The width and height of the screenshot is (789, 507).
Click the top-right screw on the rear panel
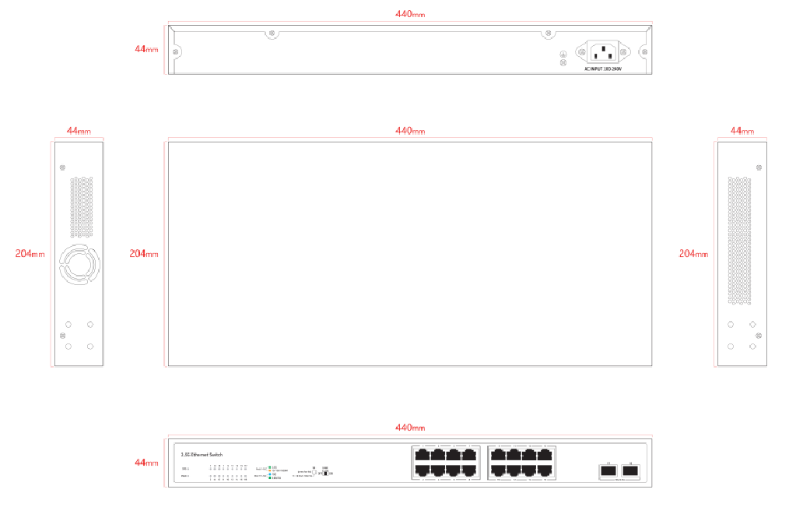coord(548,33)
